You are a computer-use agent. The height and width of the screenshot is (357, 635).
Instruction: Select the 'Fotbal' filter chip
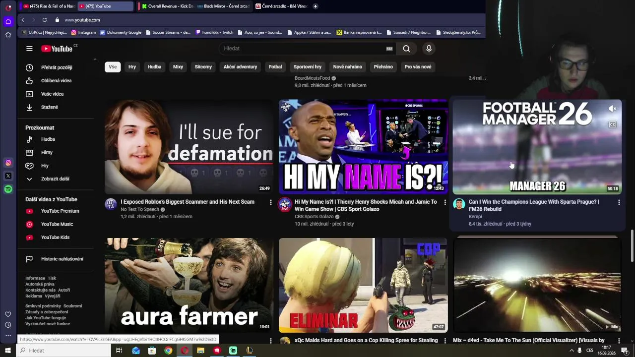pos(275,67)
